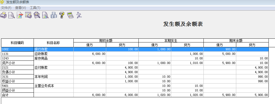Select account code 1243 cell
Viewport: 275px width, 104px height.
[x=17, y=58]
